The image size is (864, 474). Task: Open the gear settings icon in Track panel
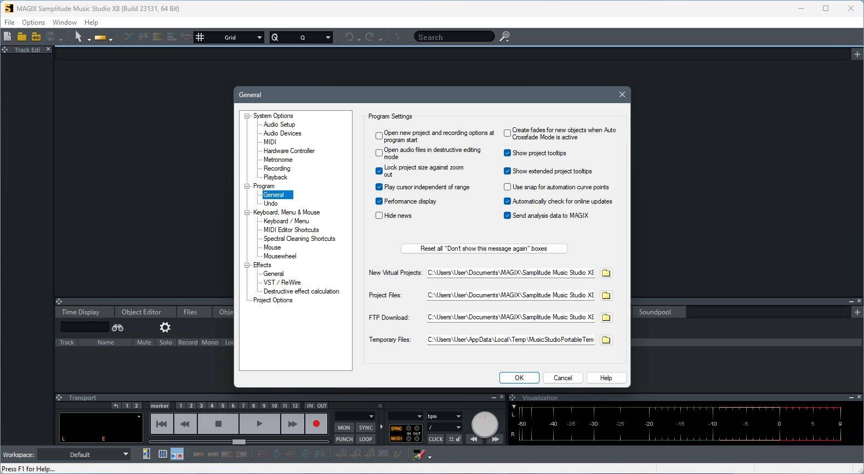point(165,328)
